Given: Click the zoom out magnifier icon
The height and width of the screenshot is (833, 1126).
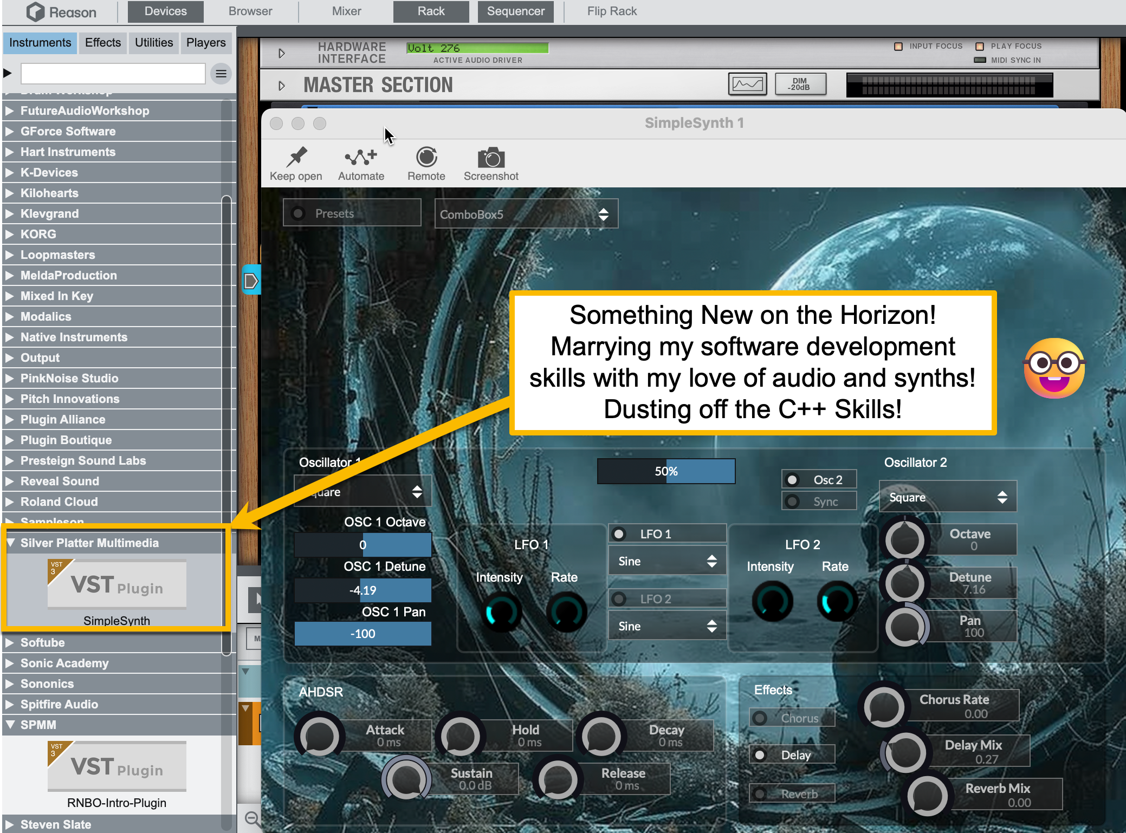Looking at the screenshot, I should [x=251, y=818].
